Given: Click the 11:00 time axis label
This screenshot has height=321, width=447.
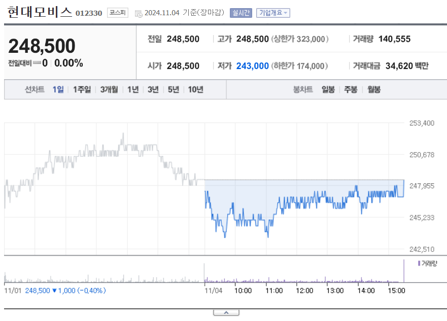Looking at the screenshot, I should click(274, 291).
